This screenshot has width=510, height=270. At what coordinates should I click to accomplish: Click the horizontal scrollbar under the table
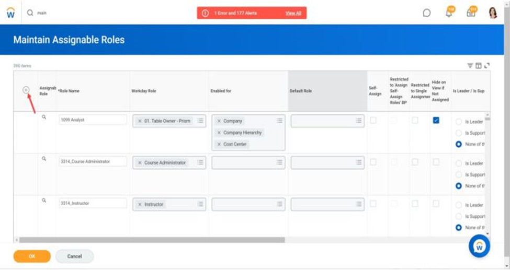pos(152,240)
